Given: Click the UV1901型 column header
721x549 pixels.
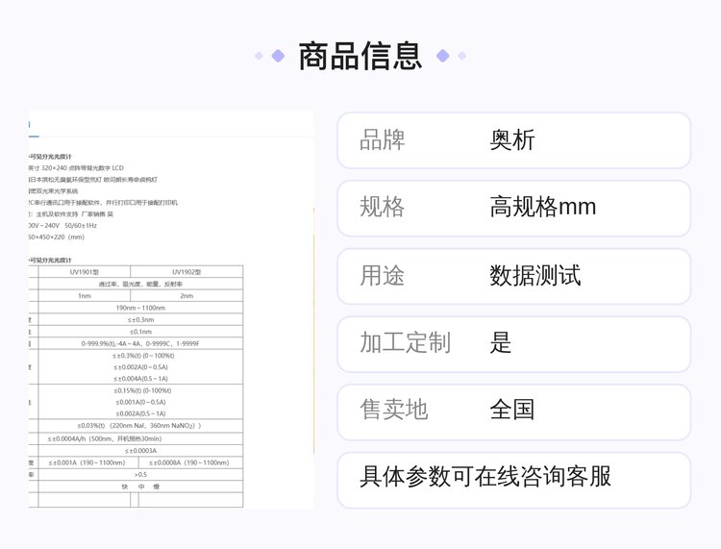Looking at the screenshot, I should tap(85, 272).
